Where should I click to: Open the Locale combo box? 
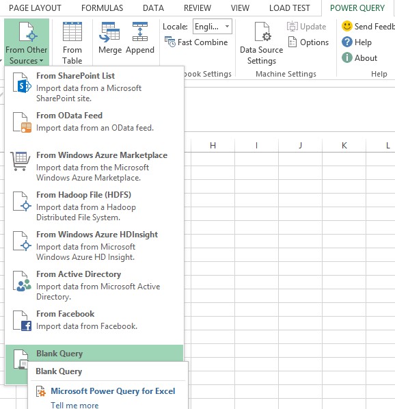click(x=213, y=27)
